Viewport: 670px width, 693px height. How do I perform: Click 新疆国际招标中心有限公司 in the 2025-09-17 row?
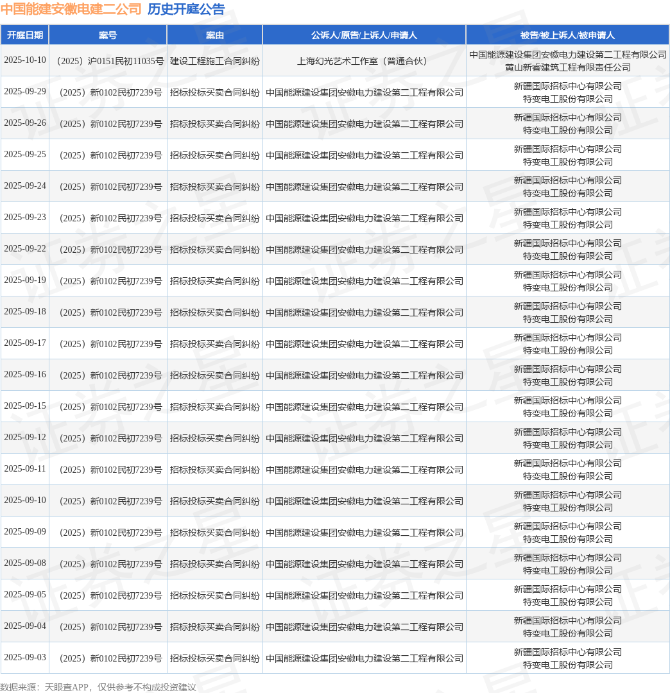coord(567,338)
